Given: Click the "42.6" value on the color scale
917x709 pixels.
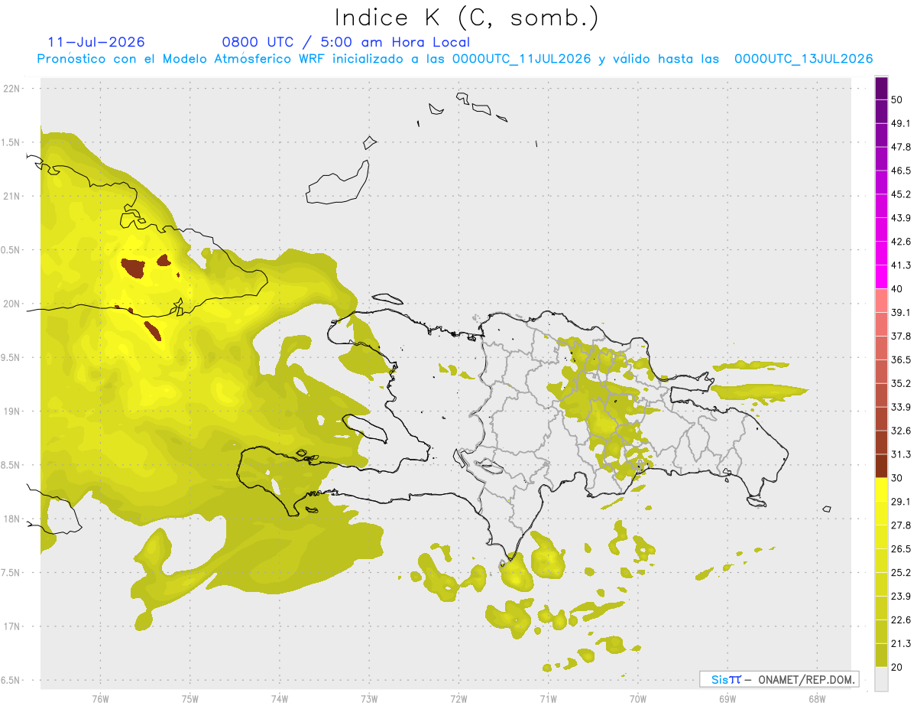Looking at the screenshot, I should pos(901,242).
